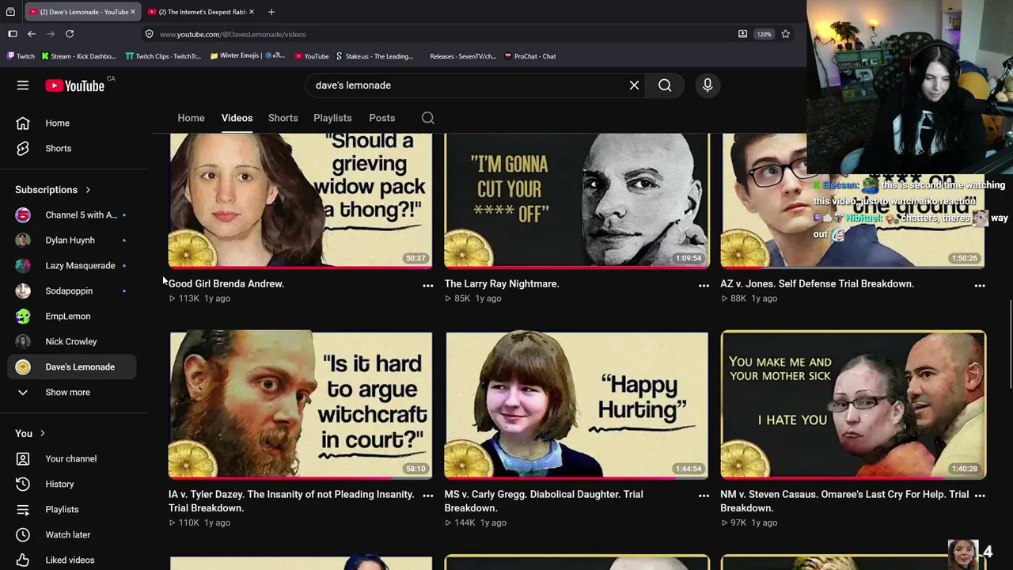Viewport: 1013px width, 570px height.
Task: Open the channel Playlists tab
Action: pyautogui.click(x=332, y=118)
